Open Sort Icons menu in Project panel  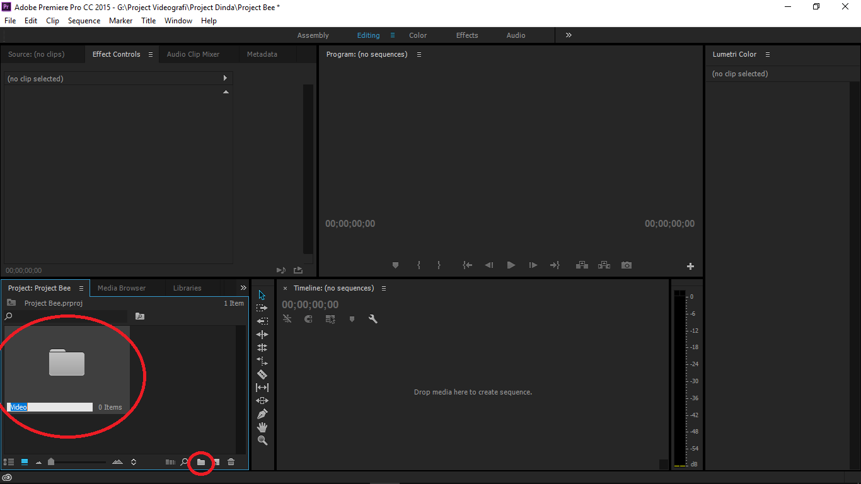coord(134,462)
